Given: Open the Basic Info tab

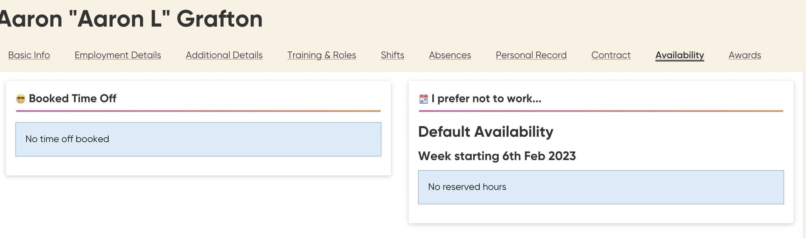Looking at the screenshot, I should coord(29,55).
